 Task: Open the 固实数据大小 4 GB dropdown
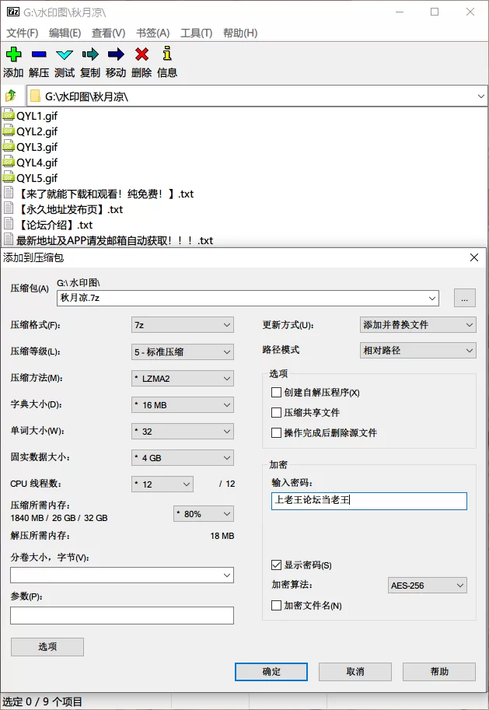tap(183, 458)
